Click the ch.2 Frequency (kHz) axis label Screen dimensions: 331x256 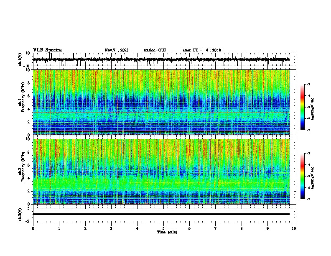pyautogui.click(x=22, y=166)
